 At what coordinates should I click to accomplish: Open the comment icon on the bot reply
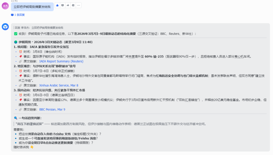tap(63, 5)
